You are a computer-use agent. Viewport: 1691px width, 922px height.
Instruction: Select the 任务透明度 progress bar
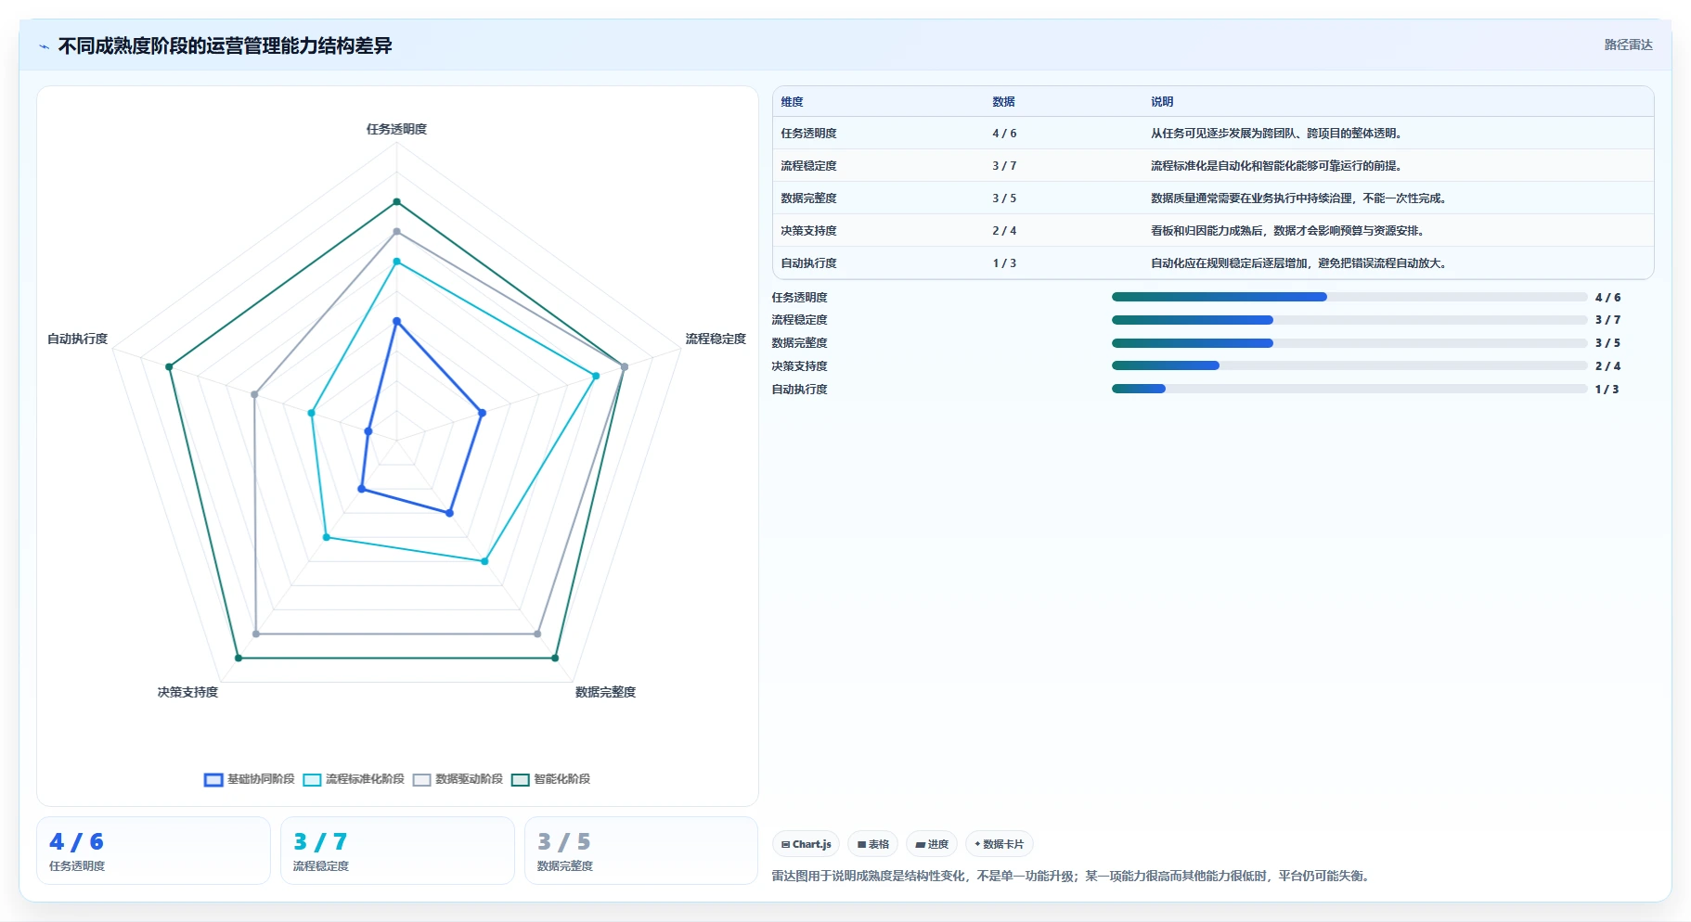[1349, 297]
